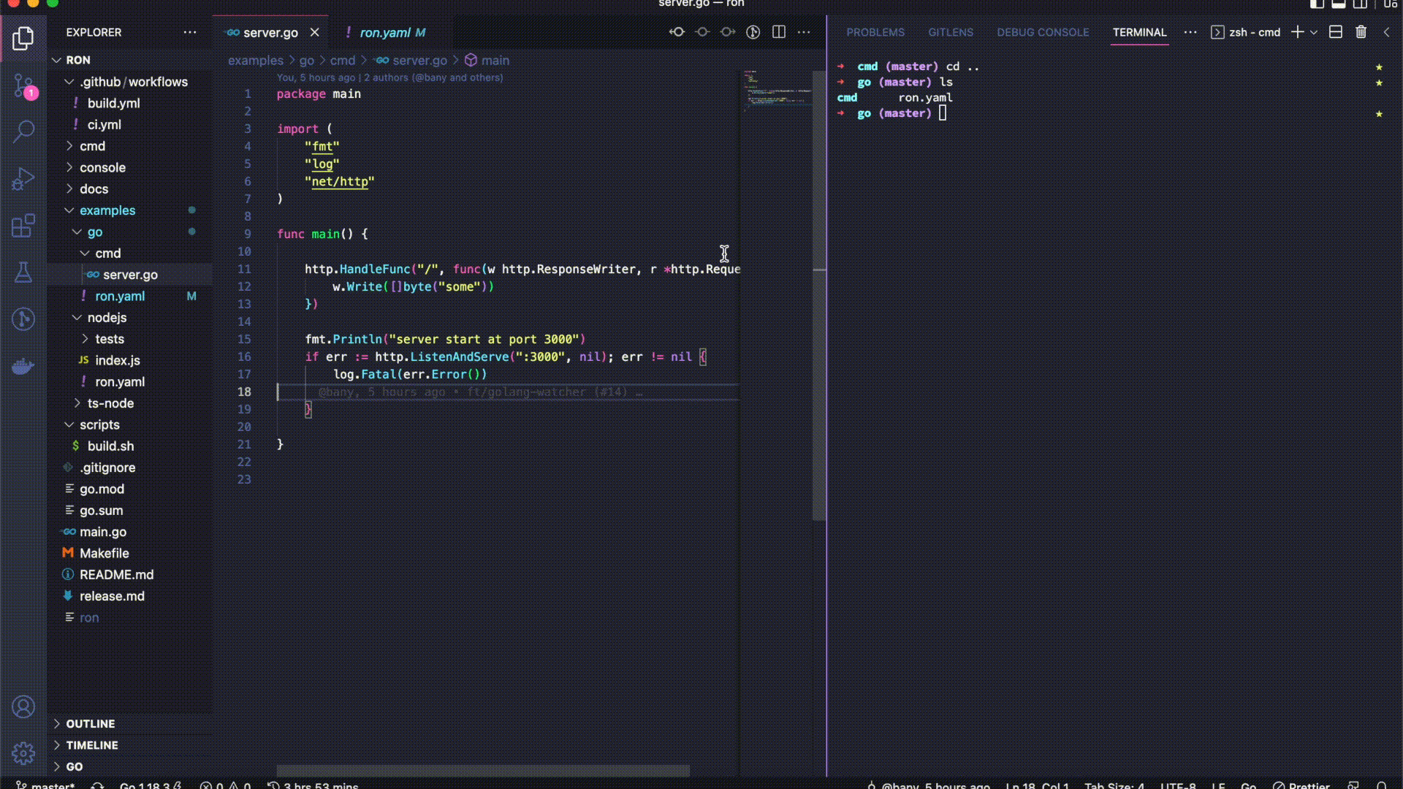The image size is (1403, 789).
Task: Open Manage settings gear icon
Action: tap(23, 753)
